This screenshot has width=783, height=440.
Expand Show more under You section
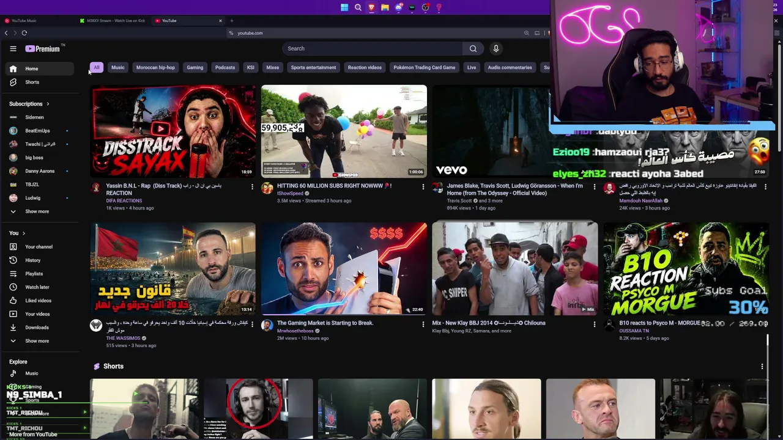(x=40, y=341)
